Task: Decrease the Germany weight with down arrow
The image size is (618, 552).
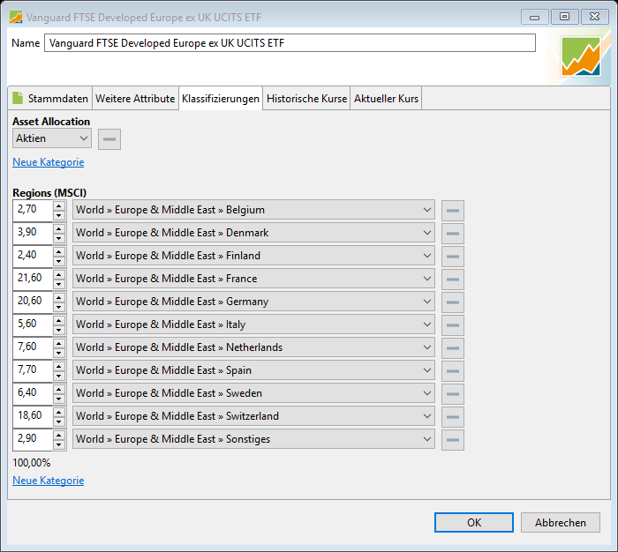Action: tap(59, 307)
